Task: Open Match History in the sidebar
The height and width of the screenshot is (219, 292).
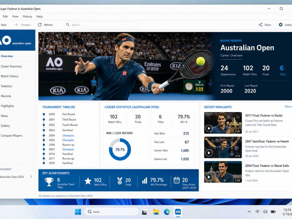Action: click(10, 76)
